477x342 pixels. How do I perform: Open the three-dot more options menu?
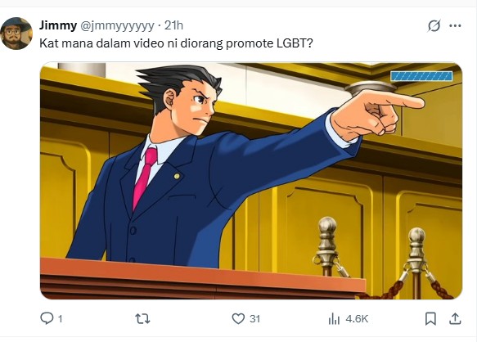(455, 26)
